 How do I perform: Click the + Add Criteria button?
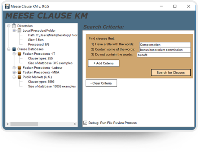tap(104, 63)
